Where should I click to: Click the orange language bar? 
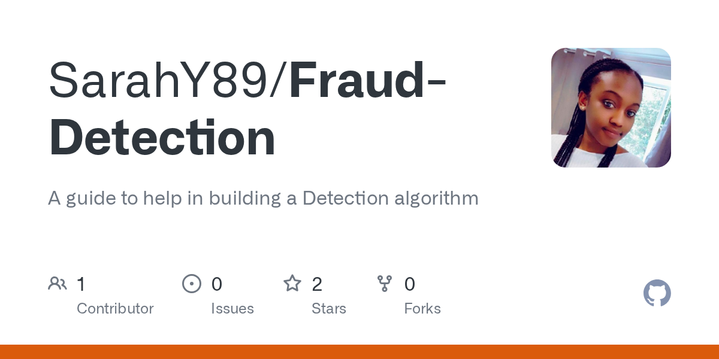pos(359,352)
